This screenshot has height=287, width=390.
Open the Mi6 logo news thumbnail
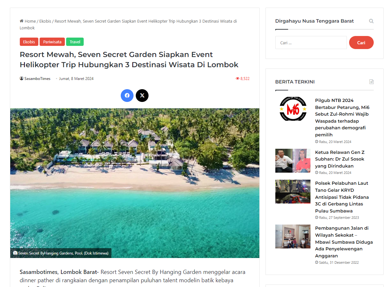point(293,109)
